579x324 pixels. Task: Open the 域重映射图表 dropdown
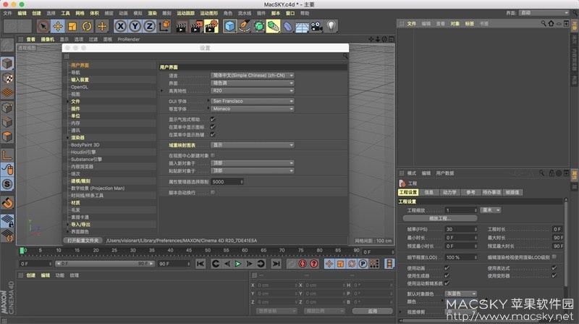[x=253, y=145]
